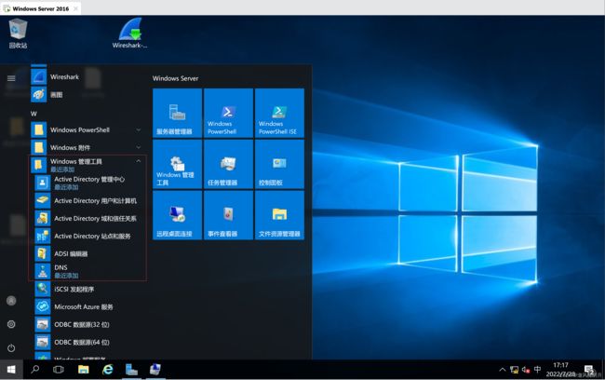Launch the Windows PowerShell tile
This screenshot has height=380, width=605.
[x=228, y=113]
